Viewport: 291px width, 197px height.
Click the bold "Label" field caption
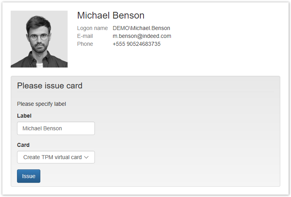tap(24, 116)
